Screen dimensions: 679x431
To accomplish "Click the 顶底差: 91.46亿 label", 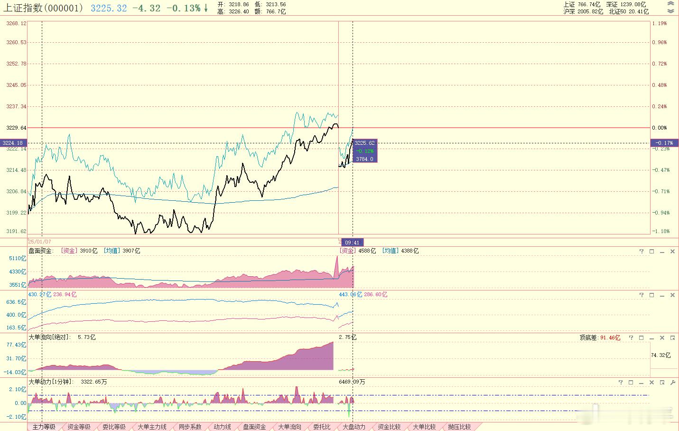I will [x=600, y=338].
